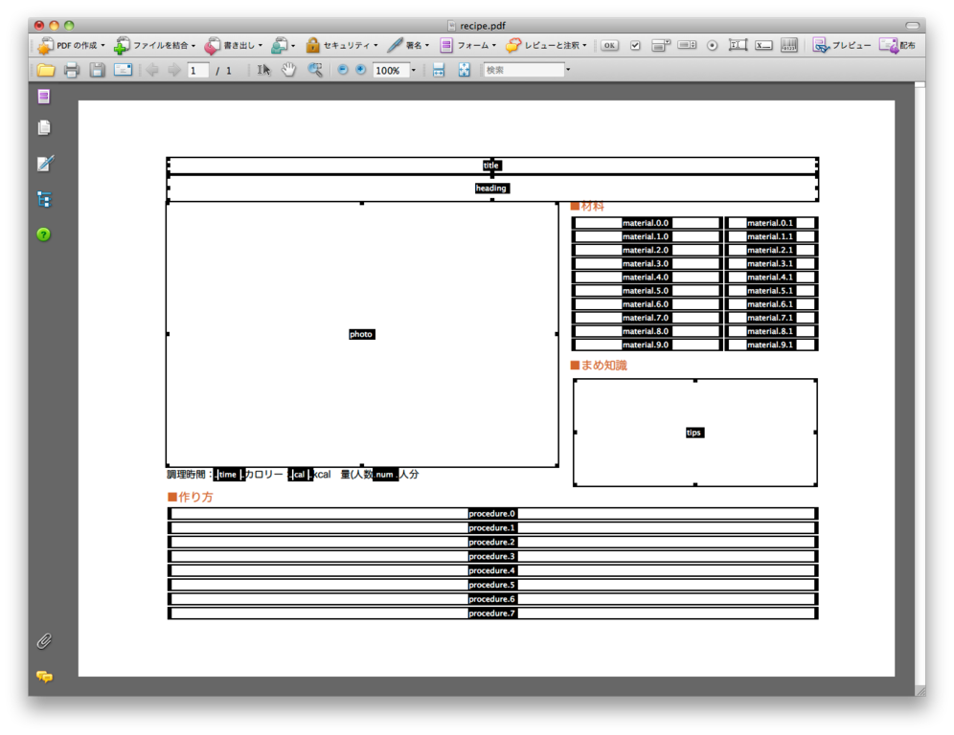Select the combo box form tool
Screen dimensions: 954x735
(x=661, y=45)
